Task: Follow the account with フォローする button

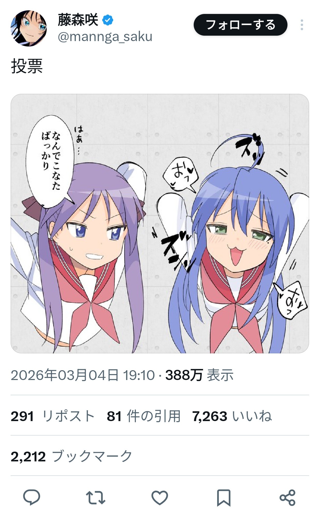Action: click(x=240, y=25)
